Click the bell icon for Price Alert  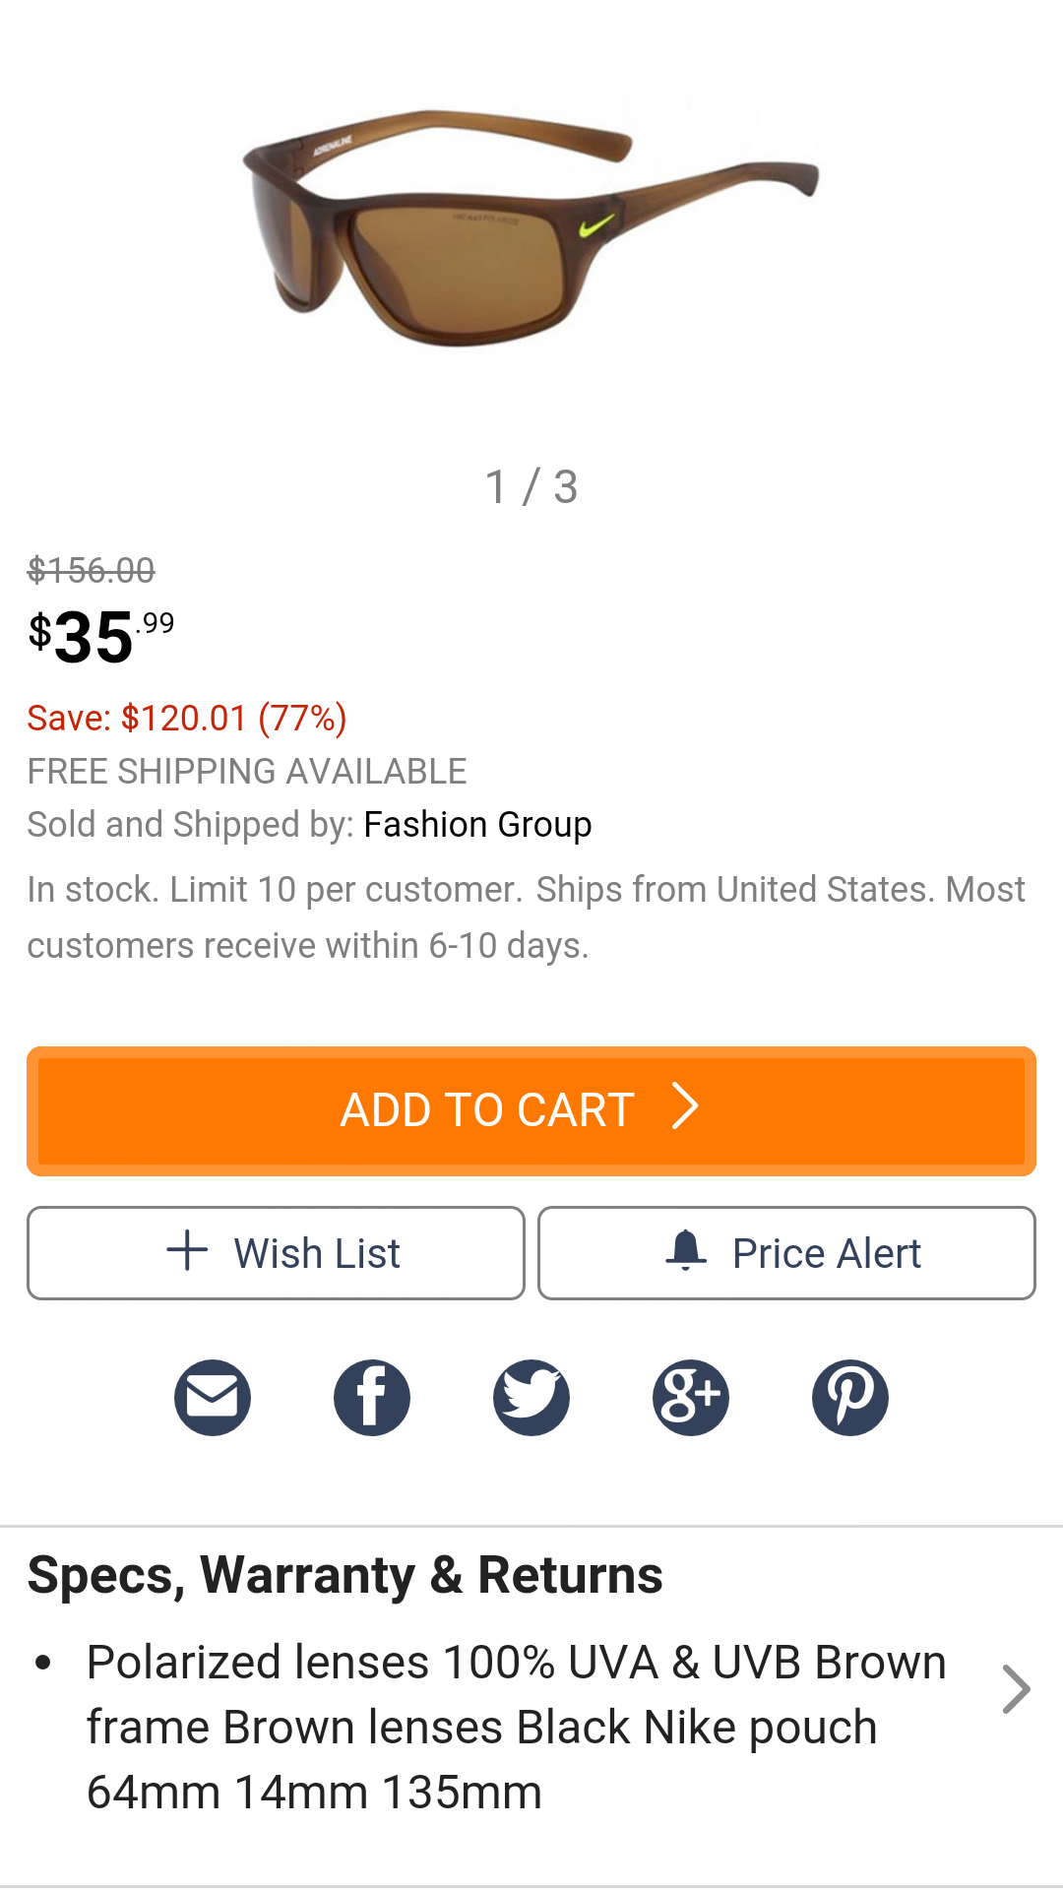[x=686, y=1251]
